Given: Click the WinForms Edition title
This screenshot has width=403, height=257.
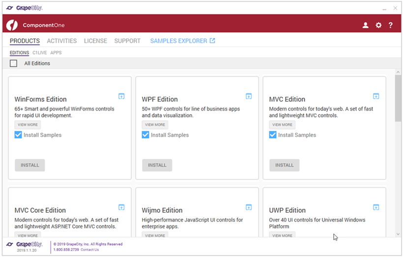Looking at the screenshot, I should point(41,99).
